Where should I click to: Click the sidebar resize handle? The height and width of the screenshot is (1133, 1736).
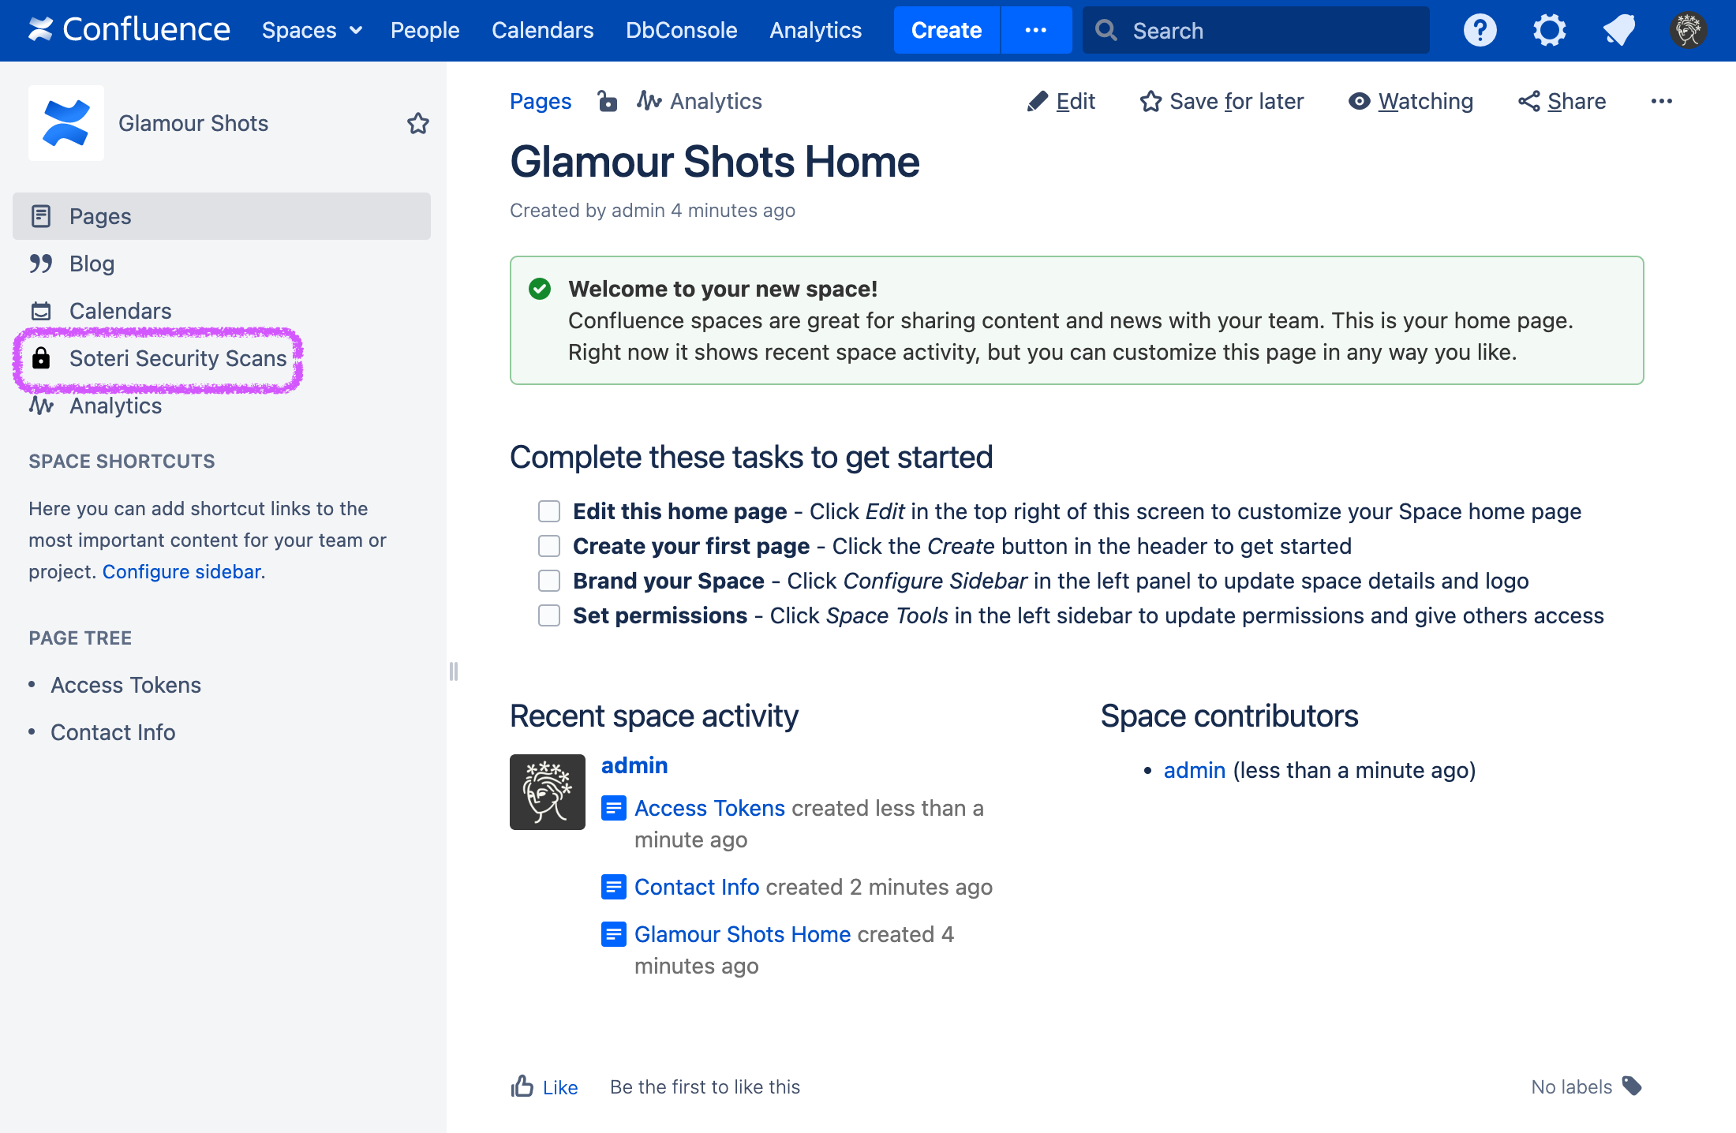pyautogui.click(x=454, y=671)
